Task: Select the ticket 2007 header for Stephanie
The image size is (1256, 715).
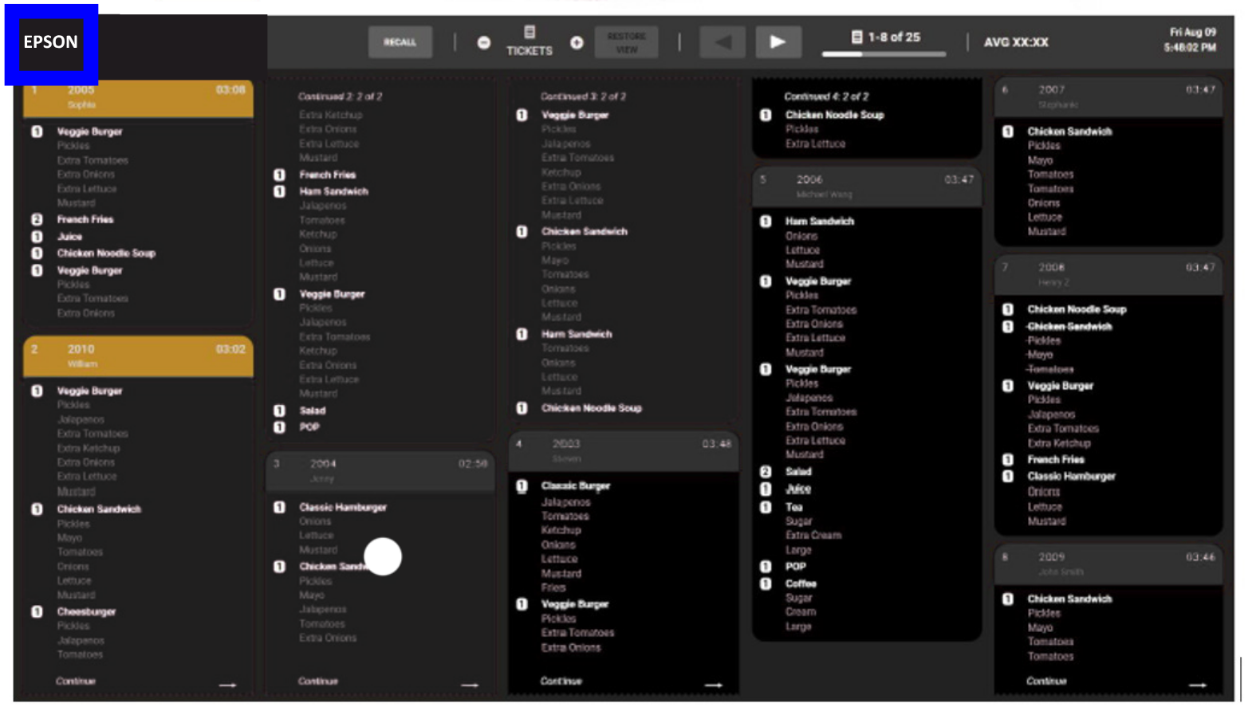Action: 1108,96
